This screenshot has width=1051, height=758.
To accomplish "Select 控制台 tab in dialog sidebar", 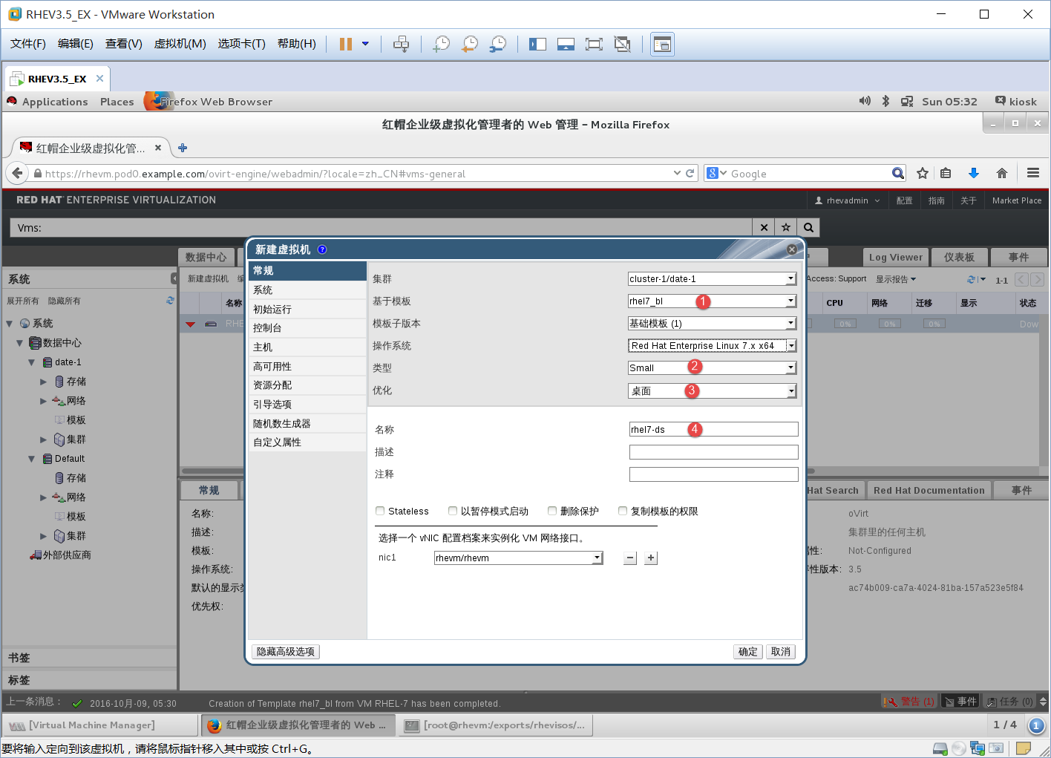I will pyautogui.click(x=307, y=327).
